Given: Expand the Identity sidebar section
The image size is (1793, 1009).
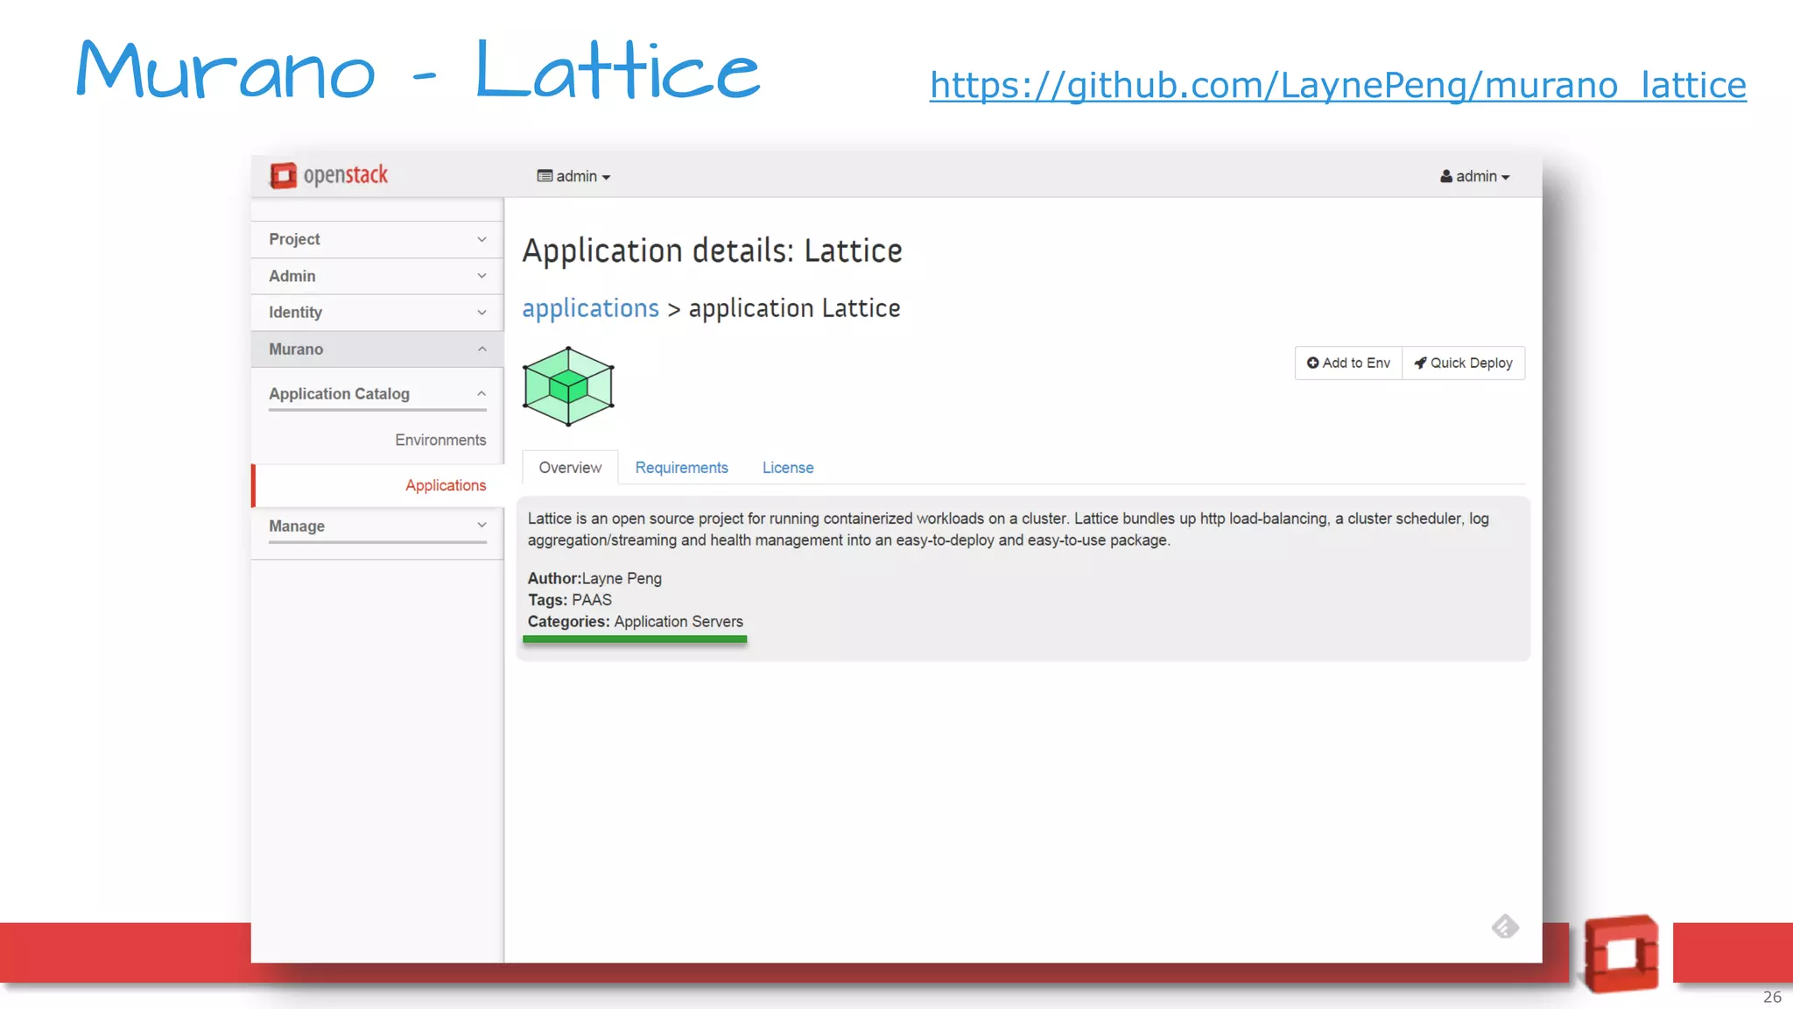Looking at the screenshot, I should (x=377, y=313).
